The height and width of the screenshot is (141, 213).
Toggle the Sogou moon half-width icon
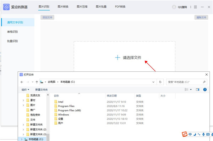pyautogui.click(x=195, y=134)
